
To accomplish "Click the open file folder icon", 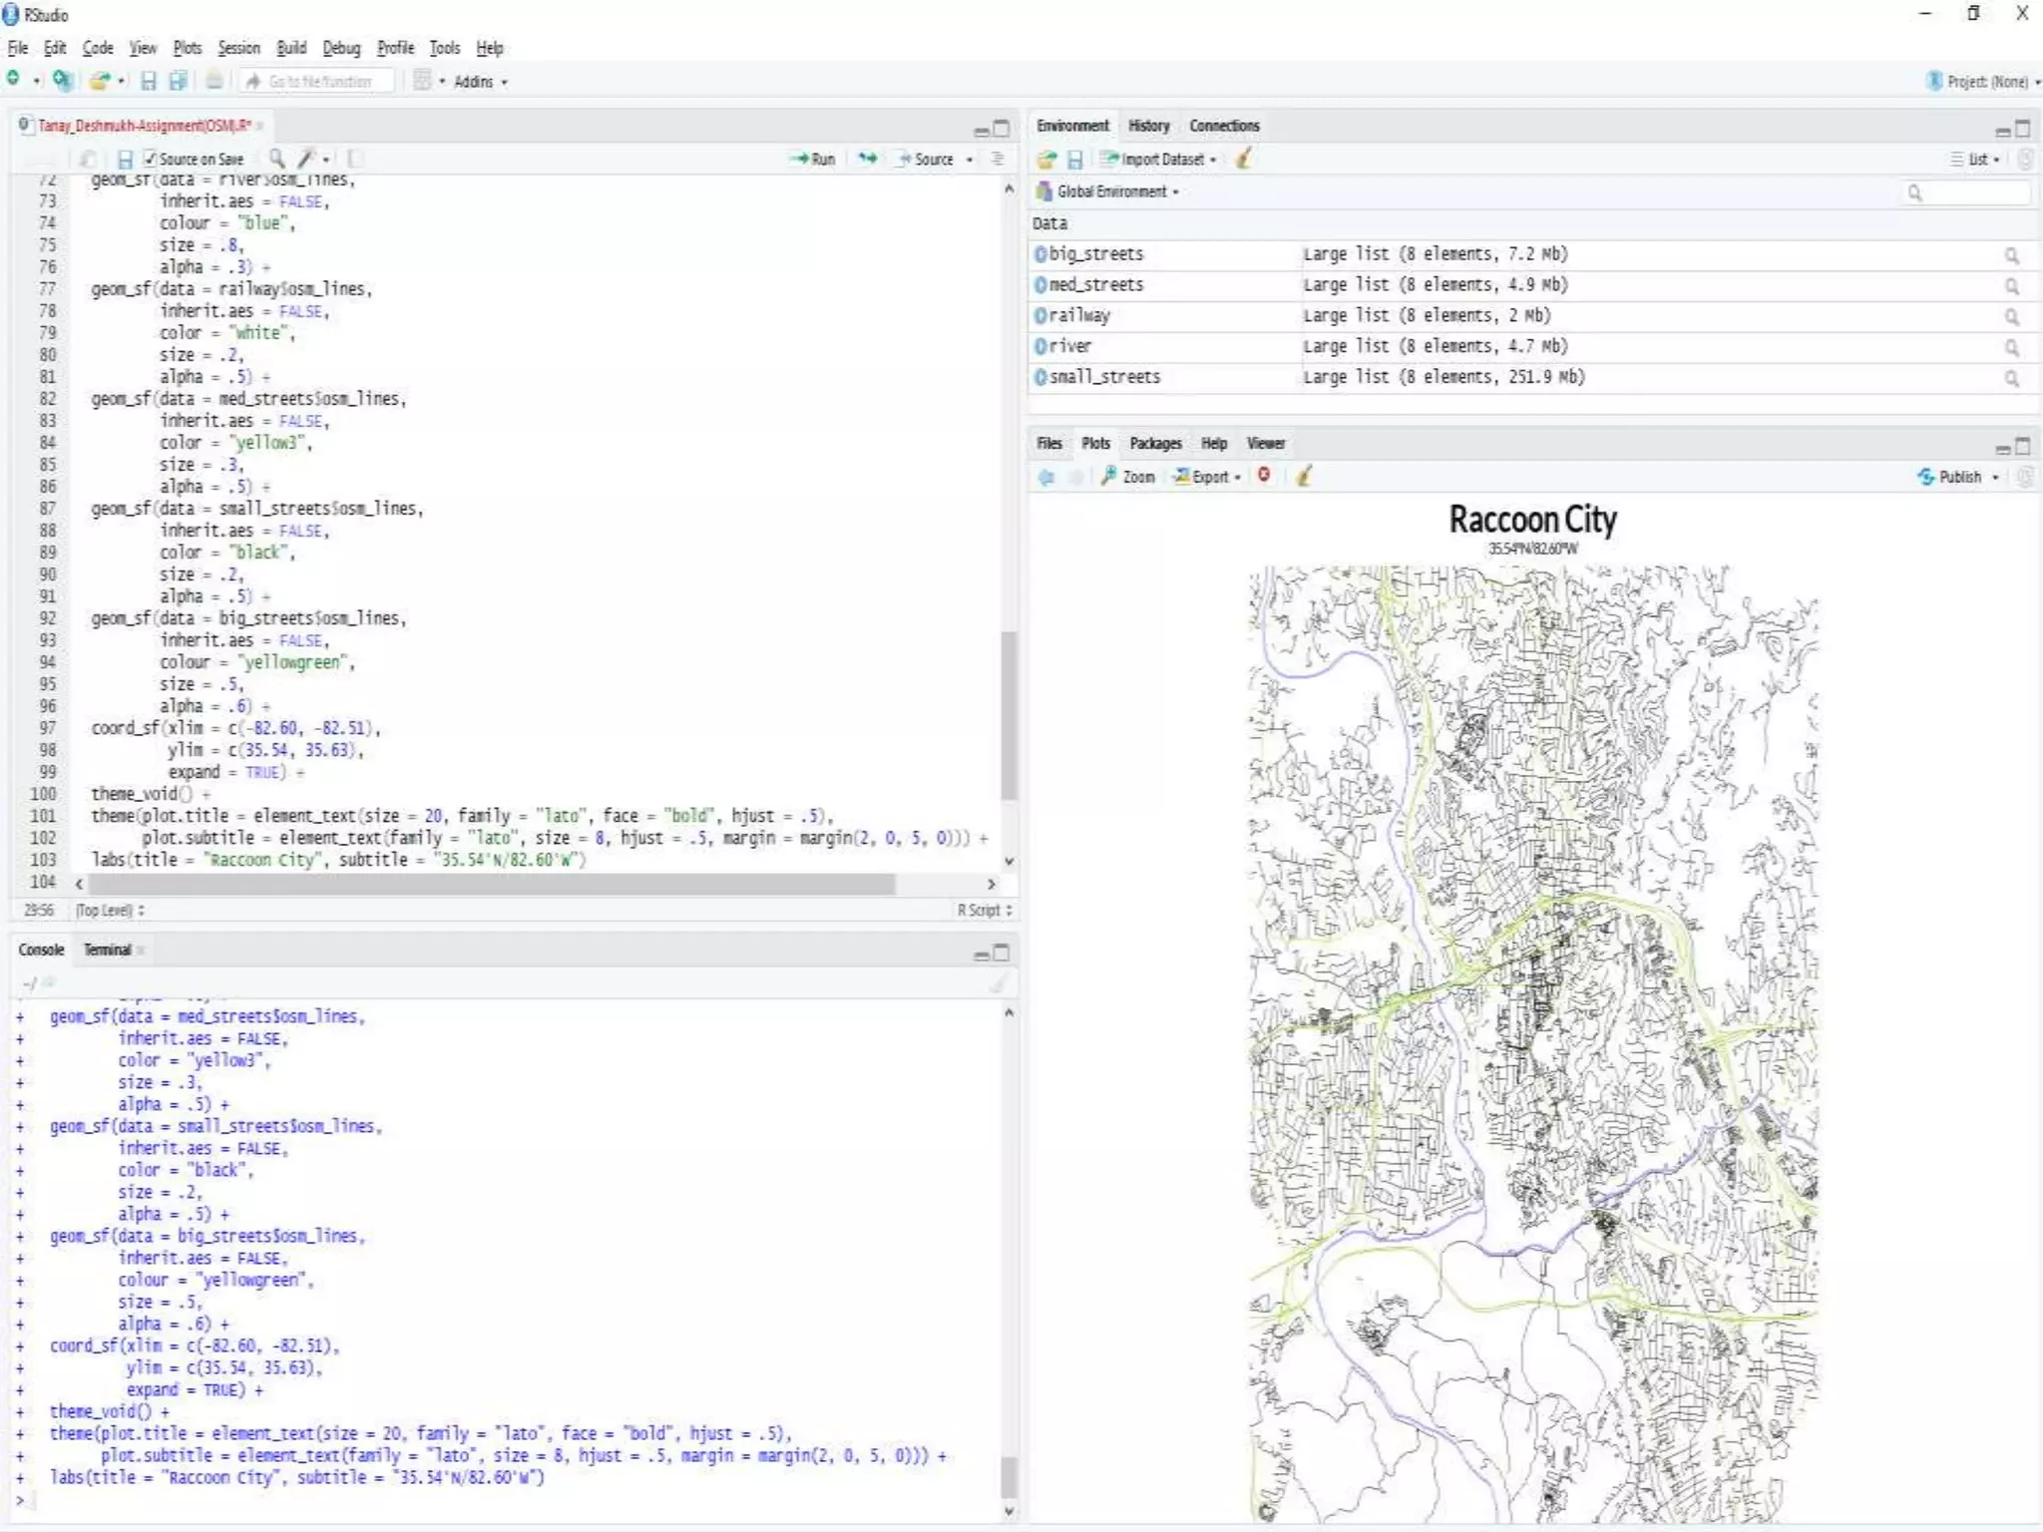I will pyautogui.click(x=98, y=82).
